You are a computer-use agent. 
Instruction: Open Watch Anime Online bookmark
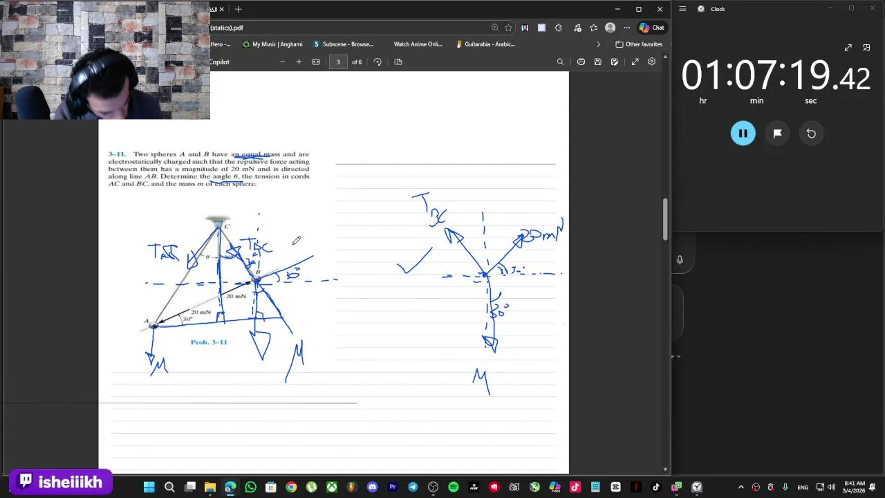coord(418,44)
